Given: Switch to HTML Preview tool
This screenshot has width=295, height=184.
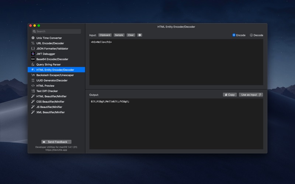Looking at the screenshot, I should 45,86.
